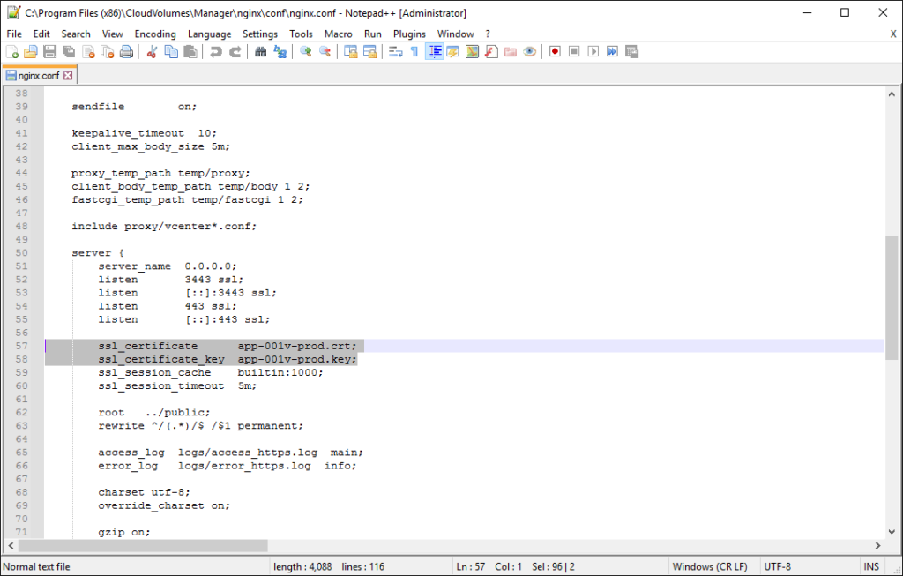Close the nginx.conf tab with red X
The image size is (903, 576).
coord(68,76)
